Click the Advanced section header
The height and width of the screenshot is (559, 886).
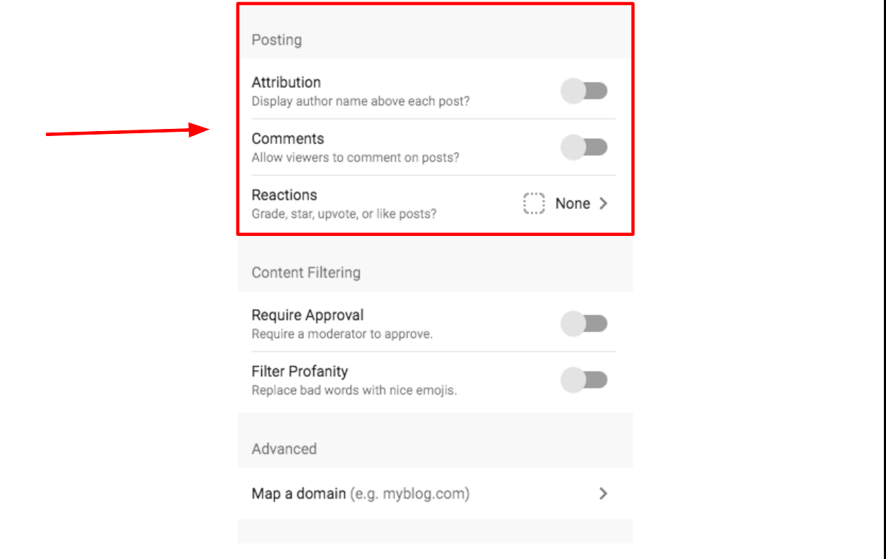pos(284,449)
